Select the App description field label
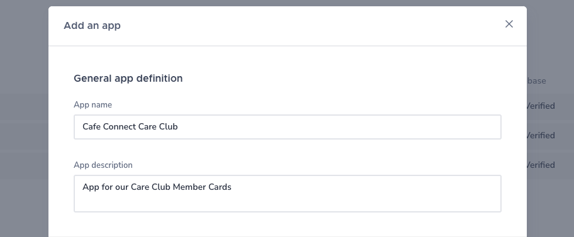 click(x=103, y=165)
